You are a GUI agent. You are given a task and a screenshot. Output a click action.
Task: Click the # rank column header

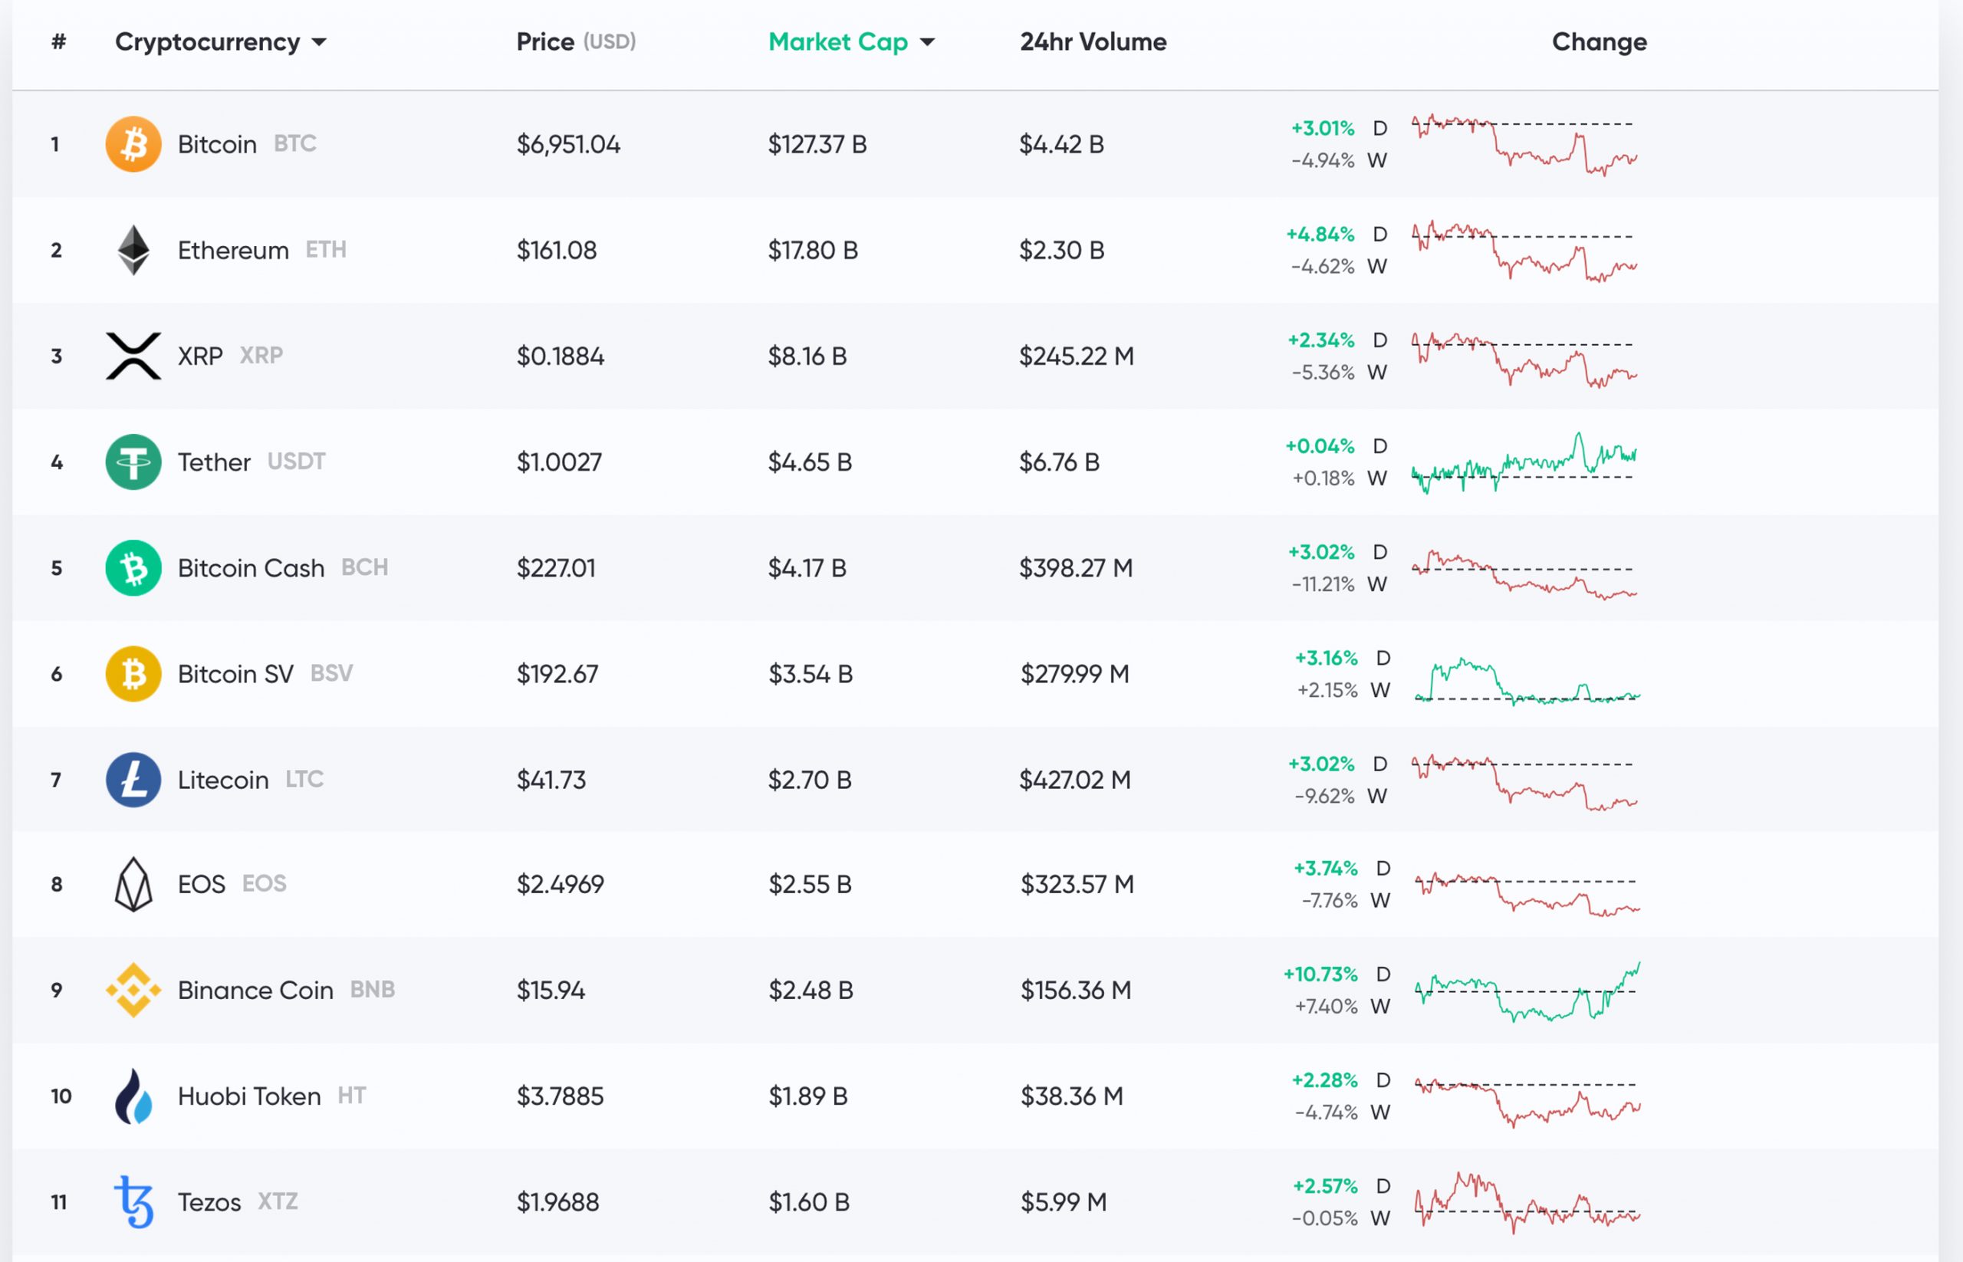tap(58, 42)
